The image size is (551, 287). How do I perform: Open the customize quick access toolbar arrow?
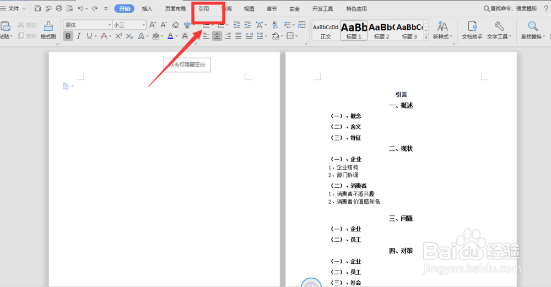(106, 9)
